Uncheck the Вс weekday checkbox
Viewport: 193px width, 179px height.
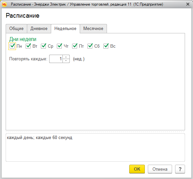[106, 46]
